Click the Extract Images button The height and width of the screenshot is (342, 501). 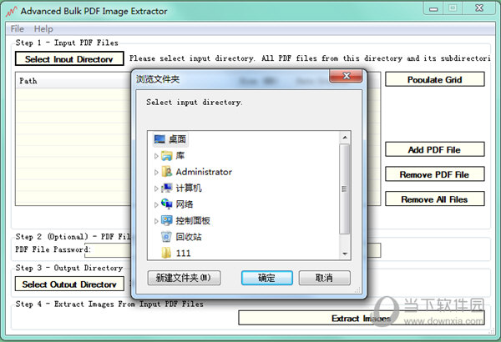362,318
